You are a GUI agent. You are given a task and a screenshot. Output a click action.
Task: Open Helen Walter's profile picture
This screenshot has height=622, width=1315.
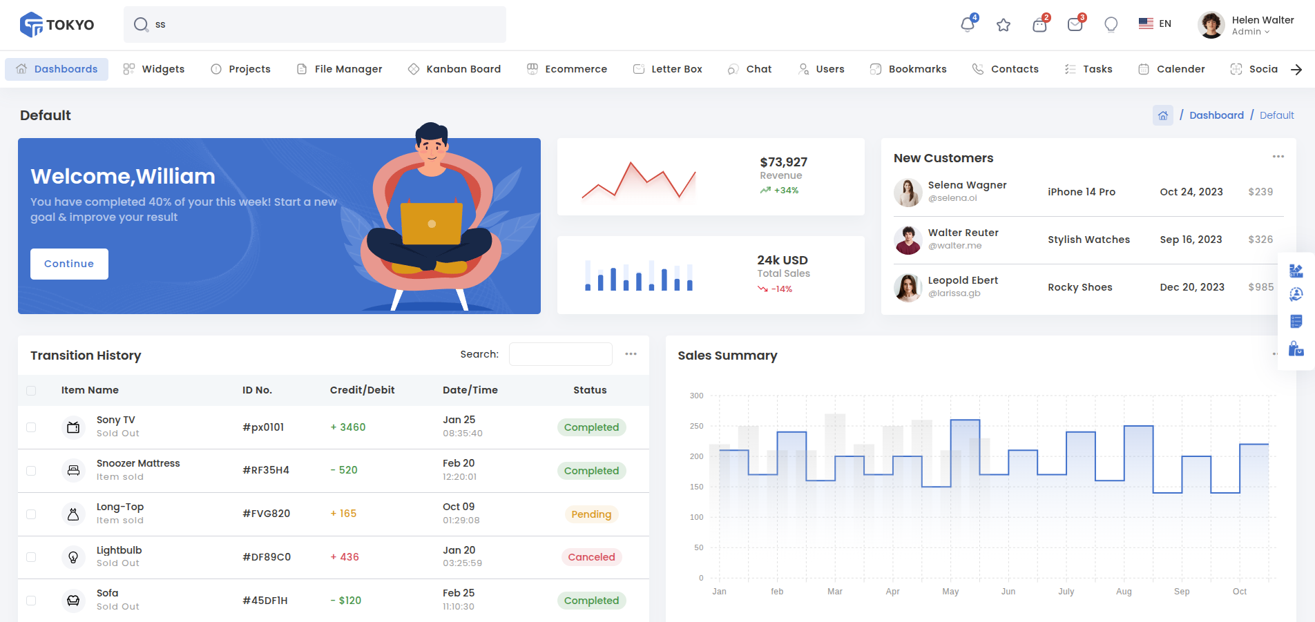1211,25
